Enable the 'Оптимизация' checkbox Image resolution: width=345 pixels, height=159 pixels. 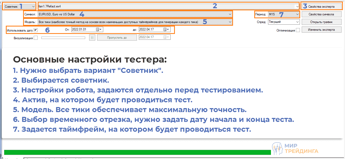point(298,30)
